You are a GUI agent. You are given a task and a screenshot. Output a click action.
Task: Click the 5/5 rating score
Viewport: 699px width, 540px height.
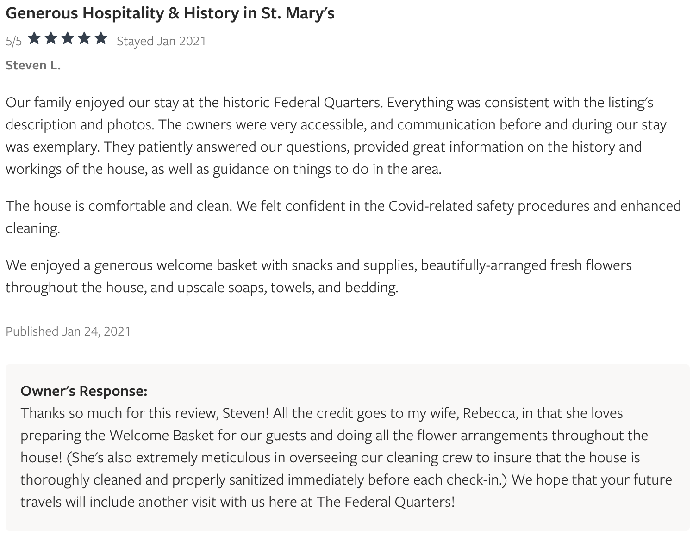point(14,41)
